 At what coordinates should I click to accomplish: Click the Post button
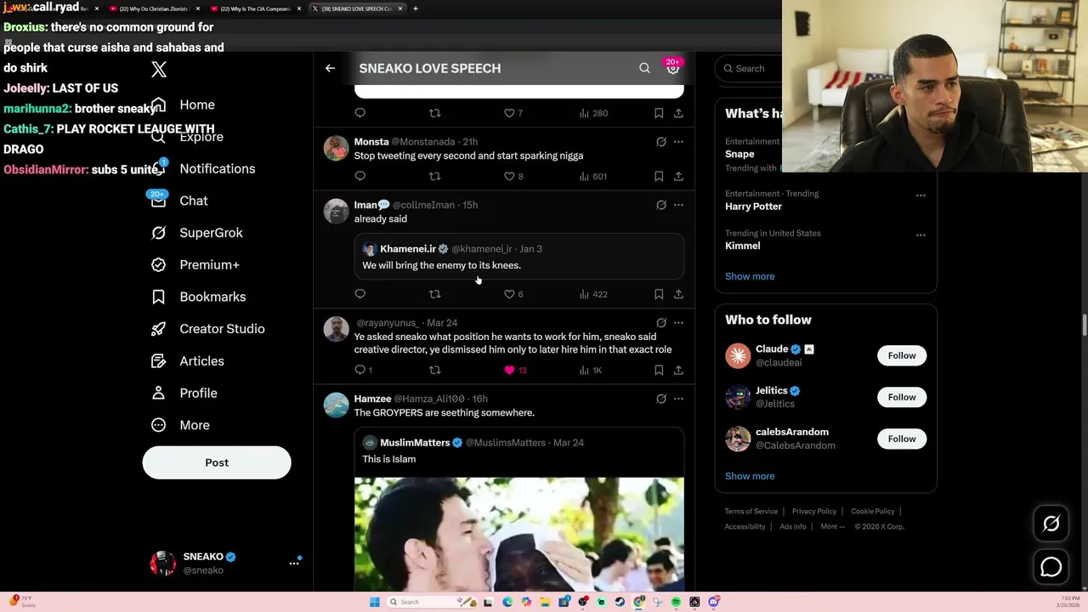click(x=217, y=462)
